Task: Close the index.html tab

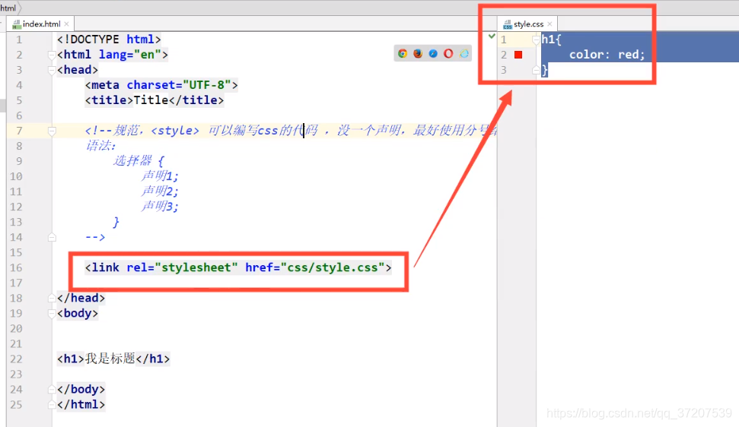Action: 66,24
